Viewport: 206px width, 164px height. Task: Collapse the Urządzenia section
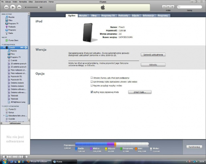tap(2, 44)
